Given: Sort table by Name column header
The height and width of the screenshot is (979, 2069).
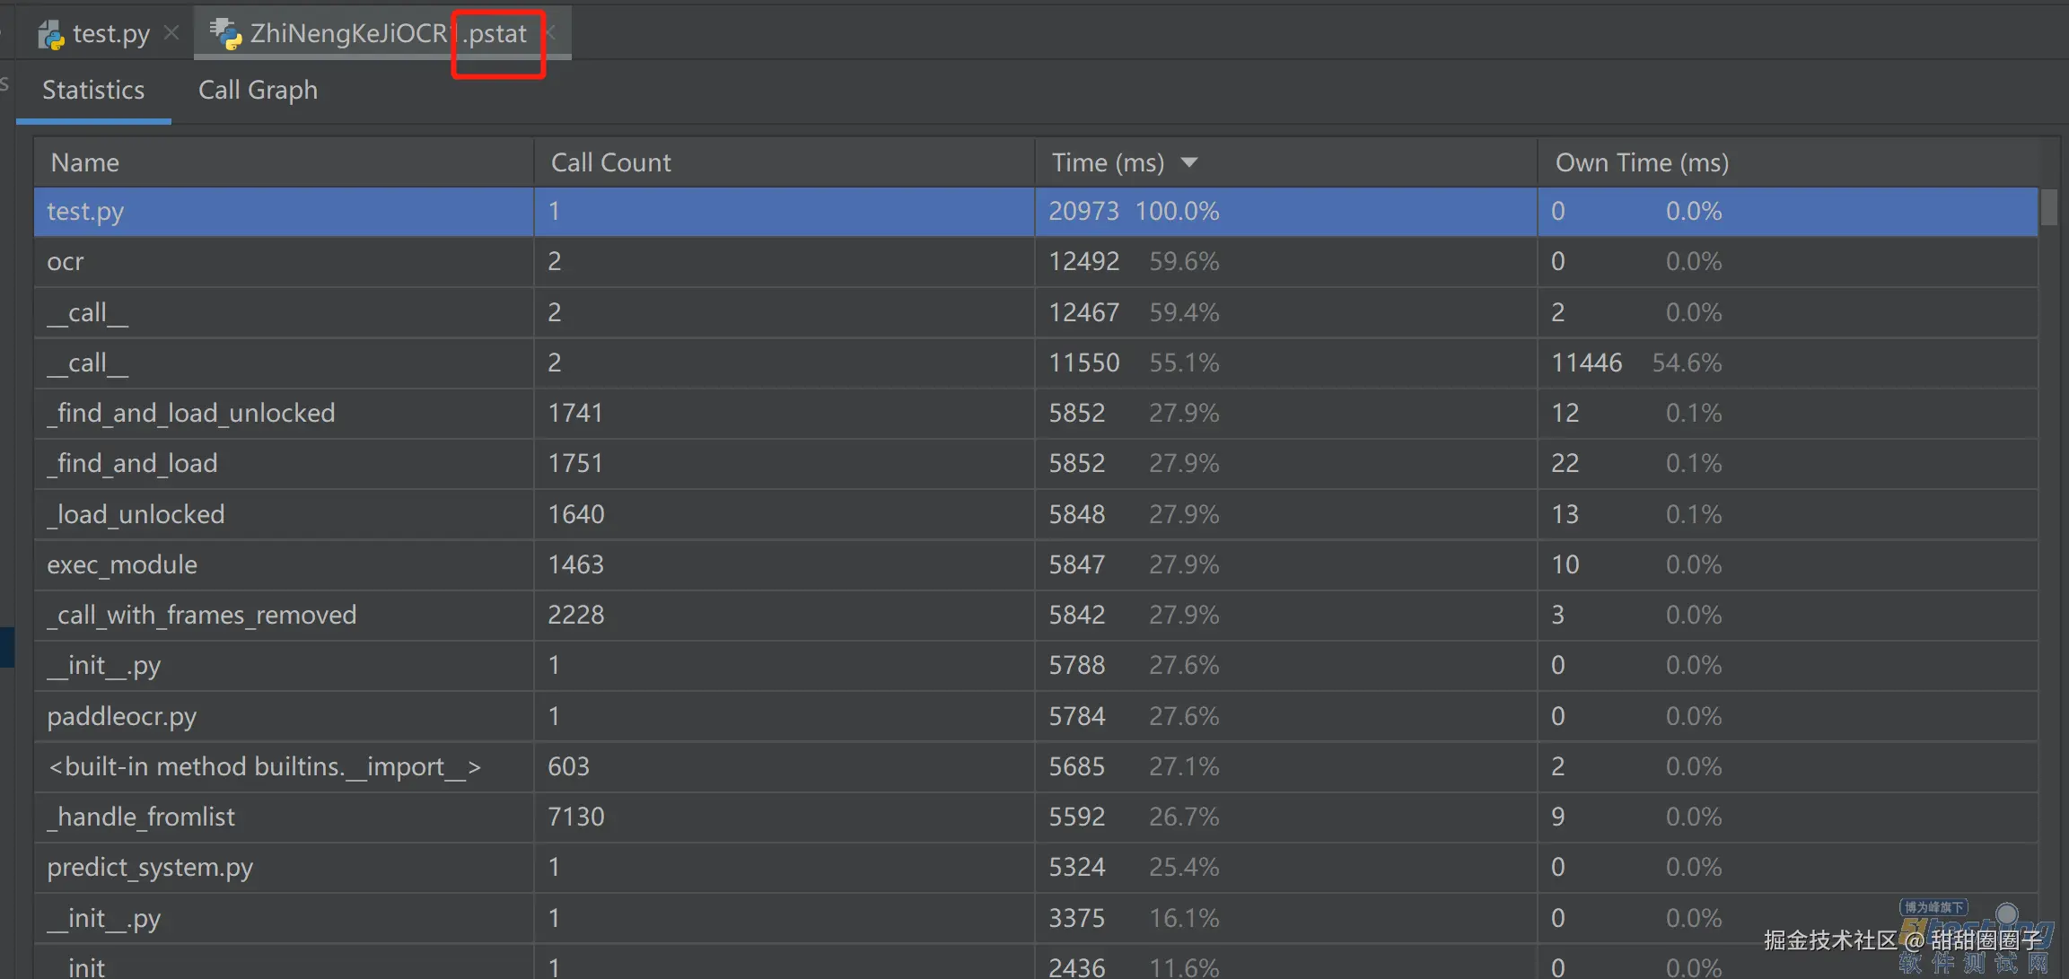Looking at the screenshot, I should click(x=85, y=162).
